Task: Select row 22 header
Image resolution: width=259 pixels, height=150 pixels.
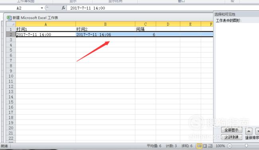Action: point(11,138)
